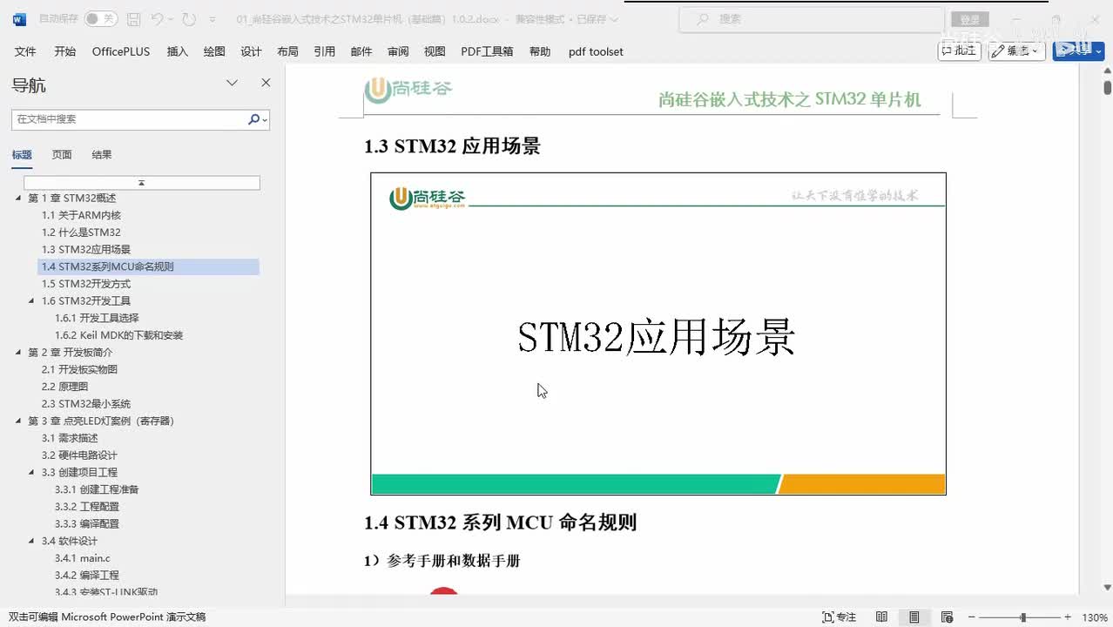Open the 插入 ribbon tab
1113x627 pixels.
[178, 51]
